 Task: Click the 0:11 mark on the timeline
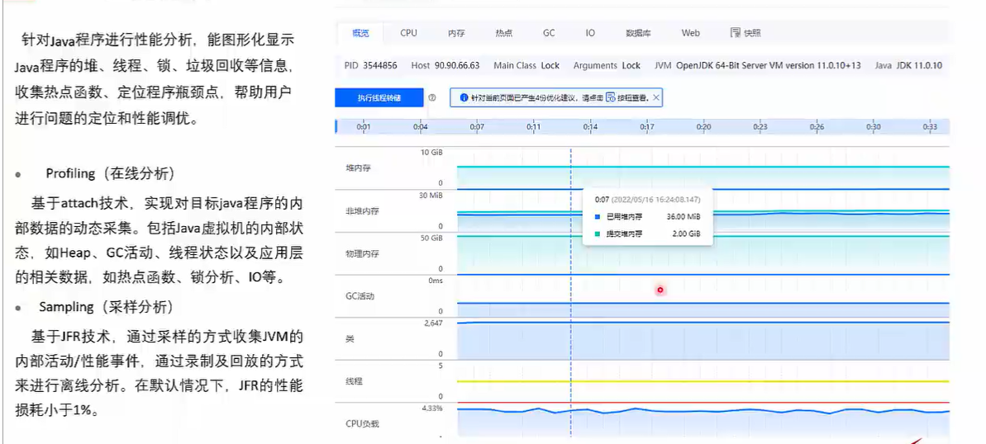(533, 127)
